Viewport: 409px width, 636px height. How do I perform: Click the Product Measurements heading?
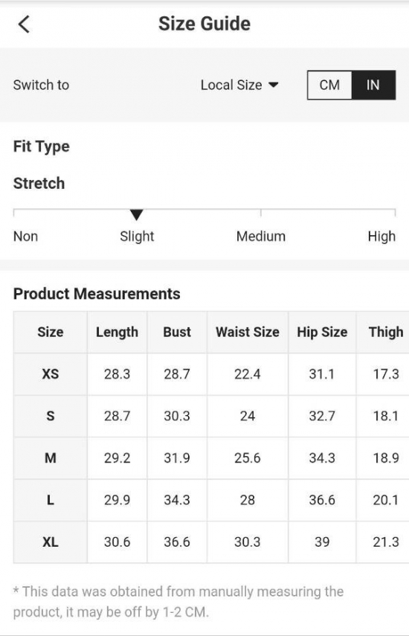coord(97,294)
